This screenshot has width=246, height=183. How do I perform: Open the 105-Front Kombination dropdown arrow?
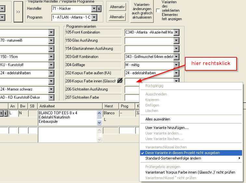pyautogui.click(x=176, y=32)
